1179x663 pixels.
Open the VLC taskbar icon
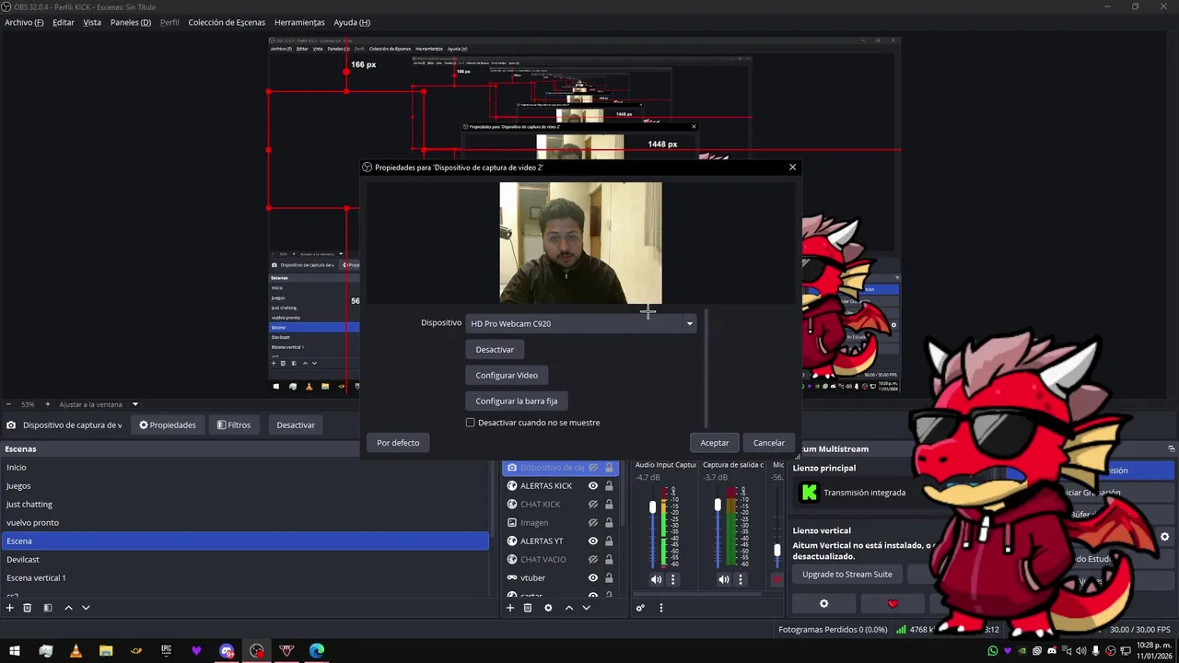point(76,651)
